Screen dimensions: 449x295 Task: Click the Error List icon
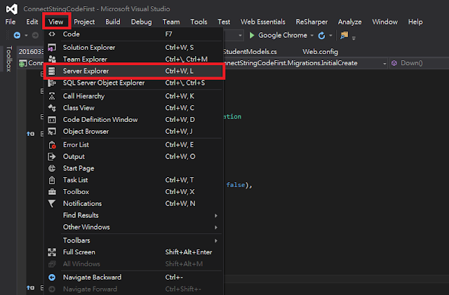(x=52, y=145)
